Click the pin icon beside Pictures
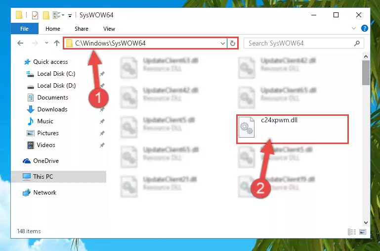380x251 pixels. [x=102, y=133]
